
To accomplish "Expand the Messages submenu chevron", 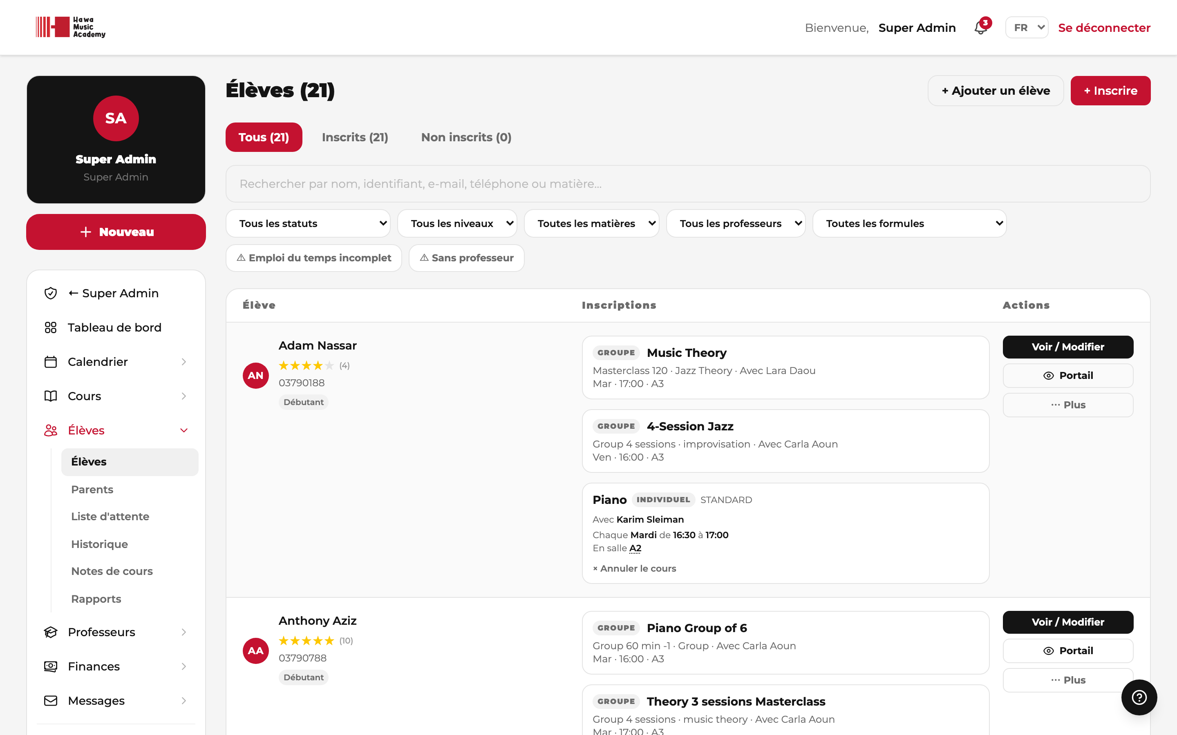I will click(184, 700).
